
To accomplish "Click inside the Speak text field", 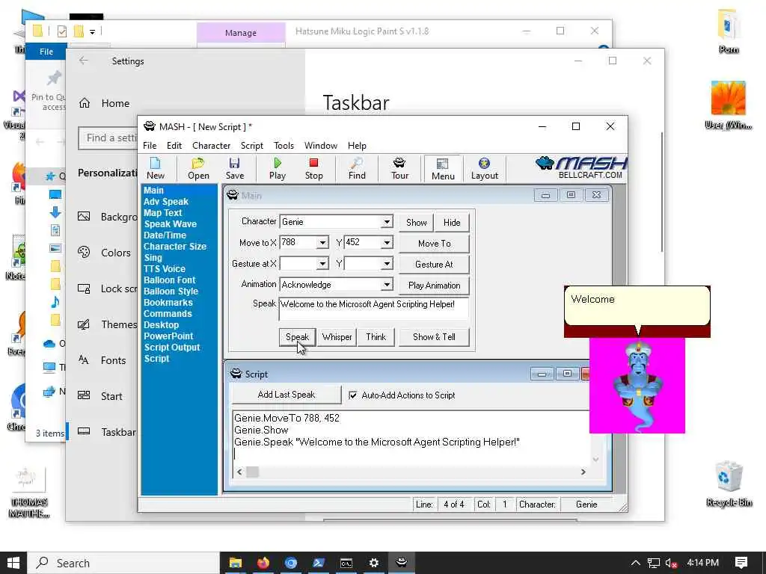I will [x=374, y=309].
